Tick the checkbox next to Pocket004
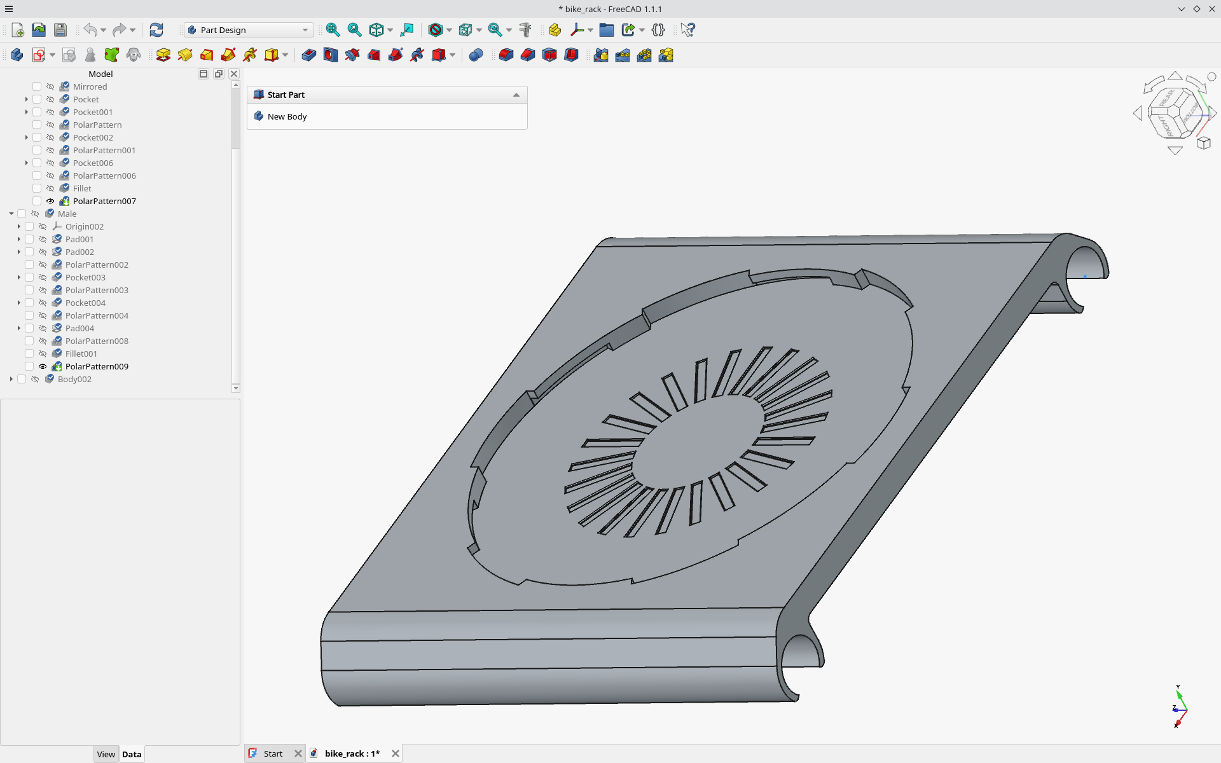 point(29,303)
